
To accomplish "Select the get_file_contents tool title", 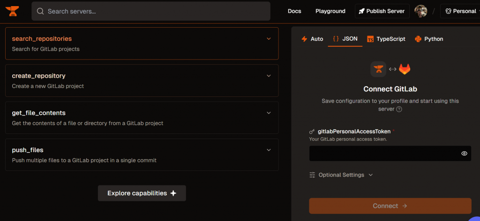I will tap(38, 113).
